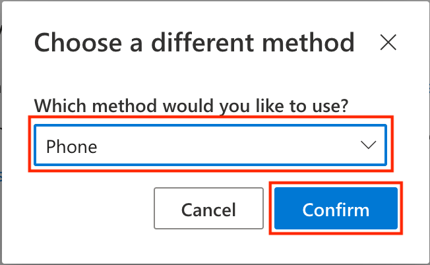Click the dialog title Choose a different method

[195, 42]
